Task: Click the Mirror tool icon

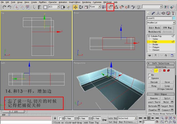Action: click(x=166, y=7)
